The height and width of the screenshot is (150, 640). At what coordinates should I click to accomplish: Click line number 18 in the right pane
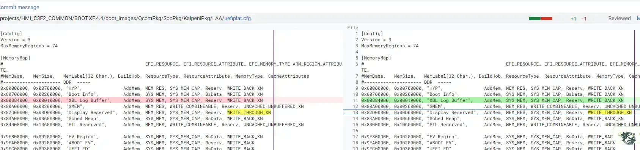(x=355, y=143)
